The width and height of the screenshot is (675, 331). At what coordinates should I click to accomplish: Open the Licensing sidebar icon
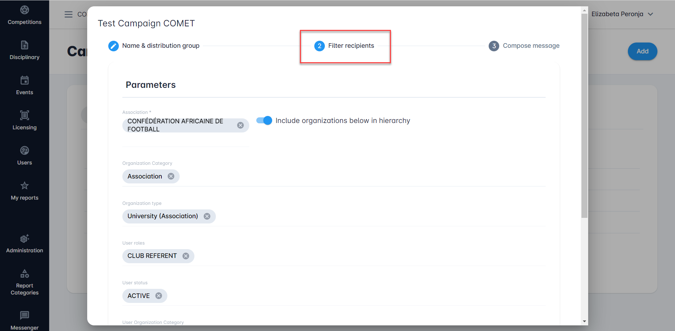pos(24,116)
